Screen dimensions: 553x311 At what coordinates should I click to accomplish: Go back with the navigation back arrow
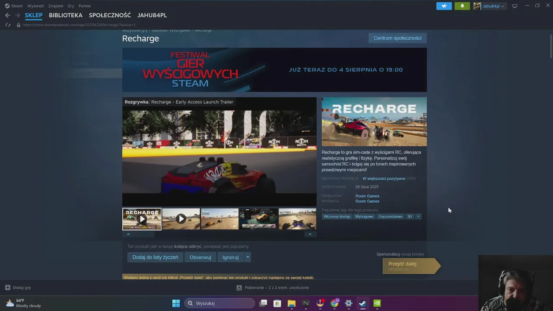coord(7,15)
